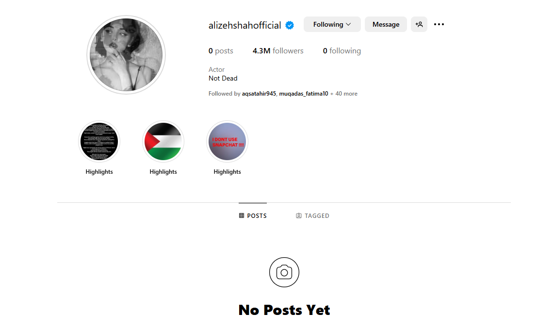View the 4.3M followers list
The height and width of the screenshot is (330, 537).
(278, 51)
